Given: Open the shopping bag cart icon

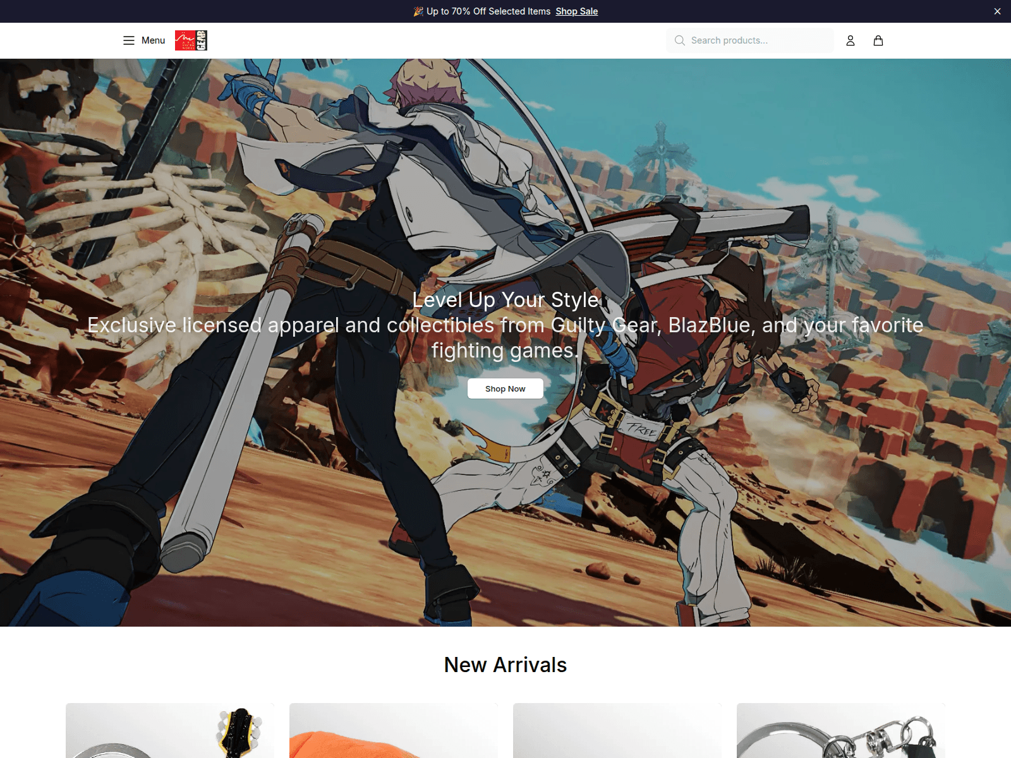Looking at the screenshot, I should click(878, 40).
